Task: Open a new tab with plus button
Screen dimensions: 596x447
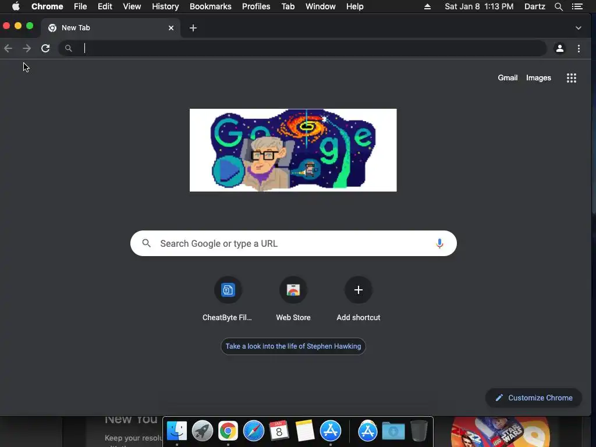Action: point(193,28)
